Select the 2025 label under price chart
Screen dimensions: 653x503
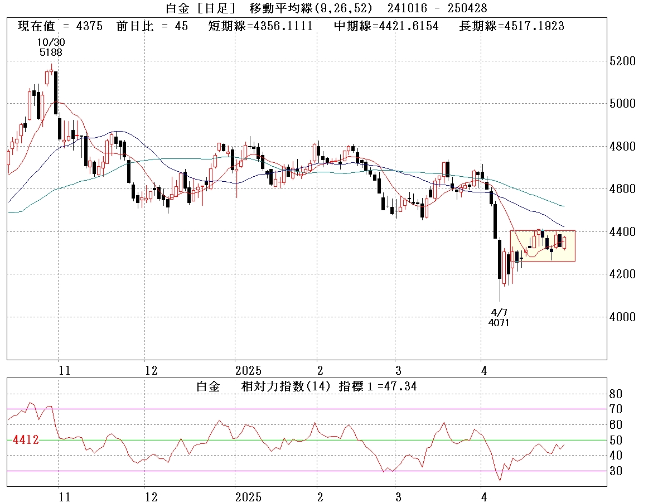(x=248, y=371)
